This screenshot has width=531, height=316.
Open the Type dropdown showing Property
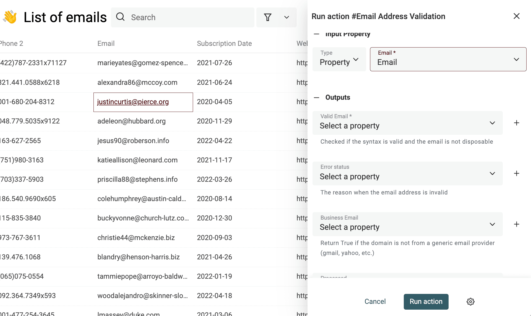click(339, 59)
